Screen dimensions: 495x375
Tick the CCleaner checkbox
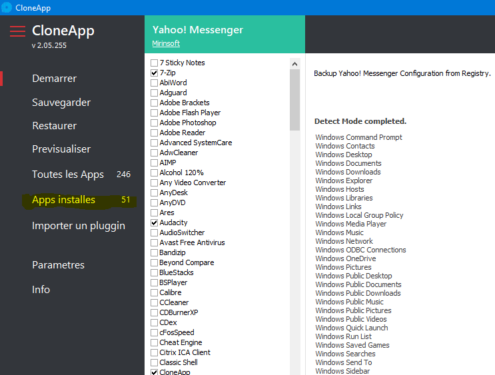(x=154, y=302)
